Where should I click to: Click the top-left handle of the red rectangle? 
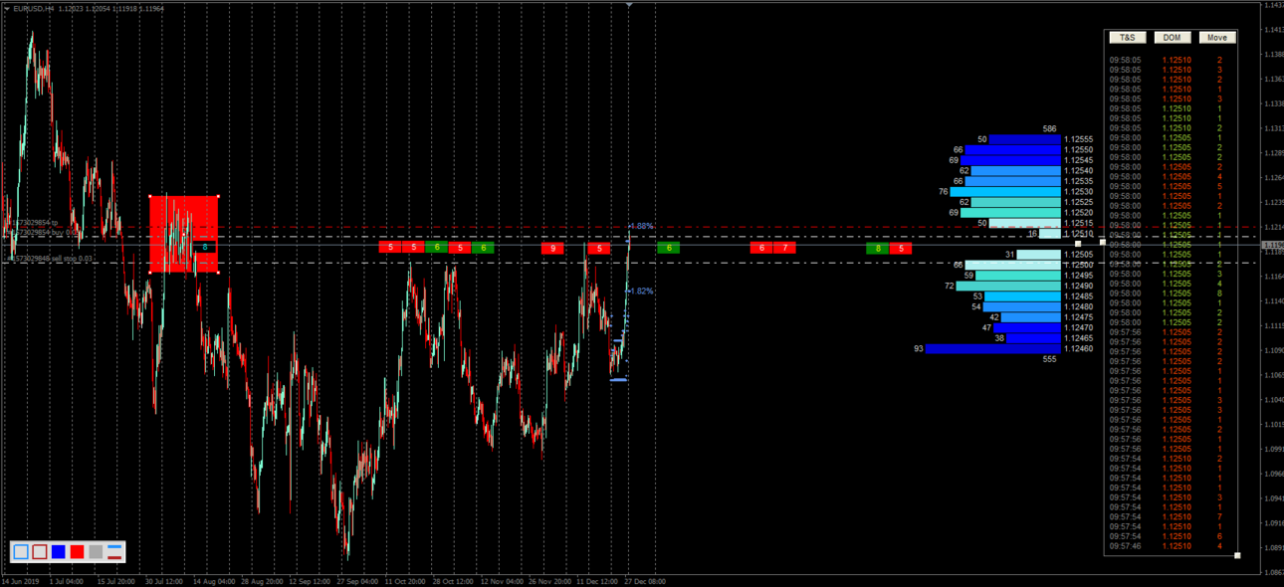click(x=150, y=196)
